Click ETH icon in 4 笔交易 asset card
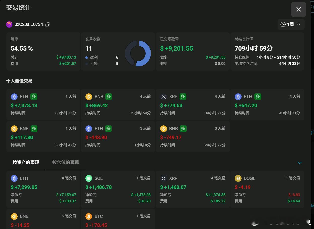Viewport: 314px width, 229px height. (x=14, y=178)
